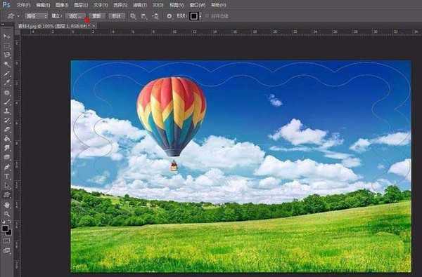Click the 蒙版 mask button
This screenshot has height=277, width=422.
[x=96, y=16]
